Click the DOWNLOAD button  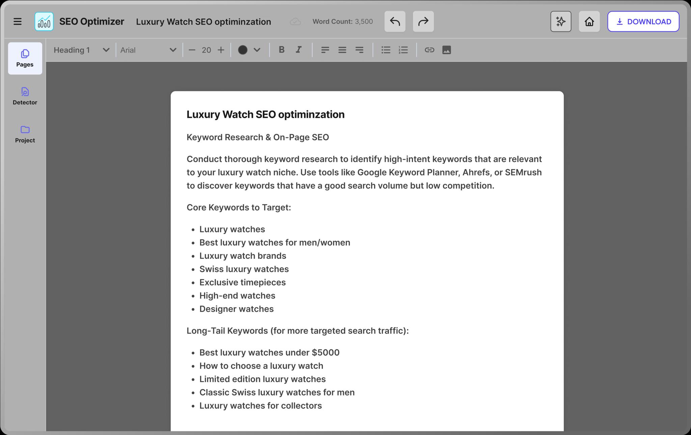tap(643, 22)
